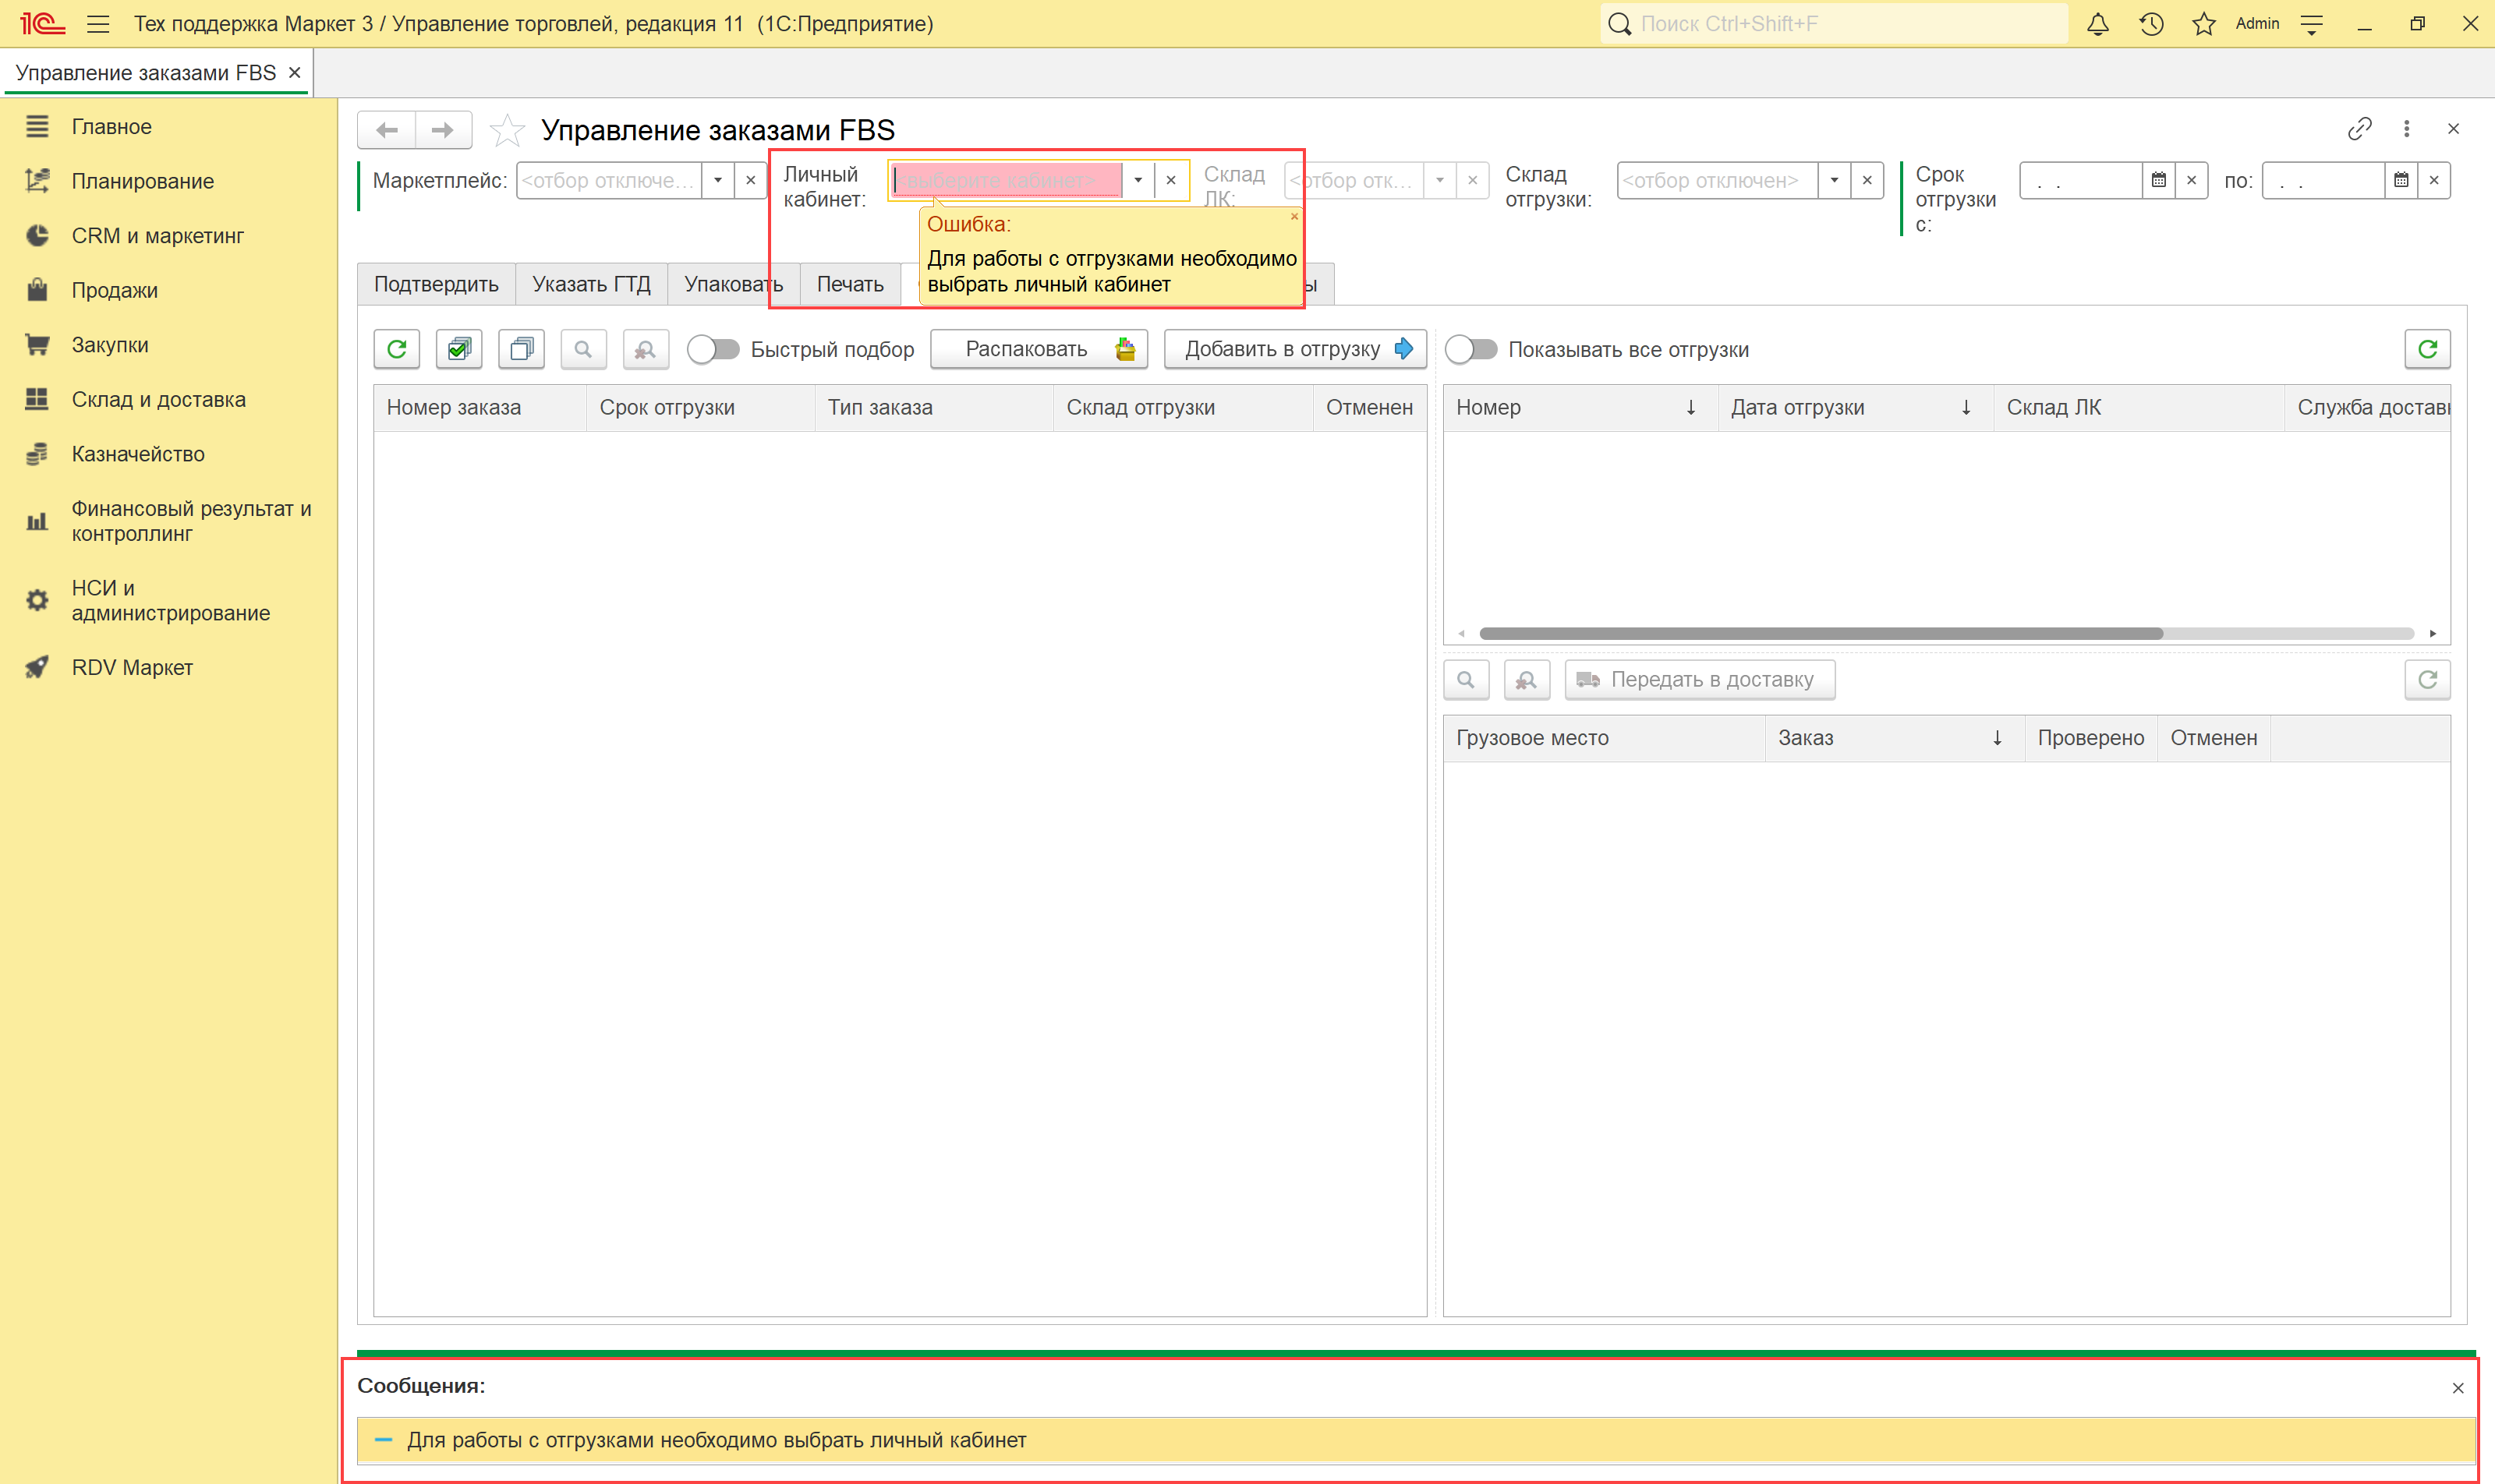
Task: Click the shipments table horizontal scrollbar
Action: pos(1821,633)
